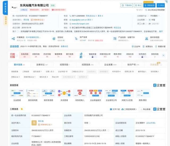Click the 企业PK icon

(133, 47)
